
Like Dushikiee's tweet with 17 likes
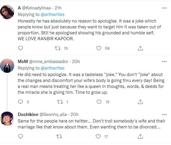(x=98, y=136)
